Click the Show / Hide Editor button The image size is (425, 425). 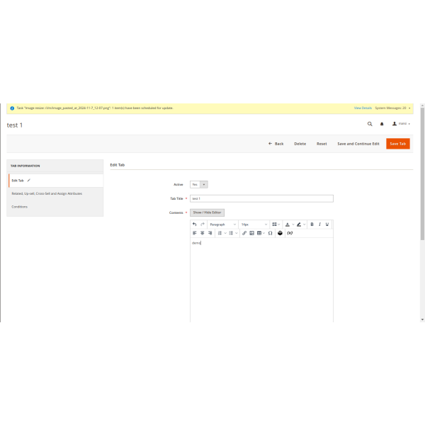[207, 212]
